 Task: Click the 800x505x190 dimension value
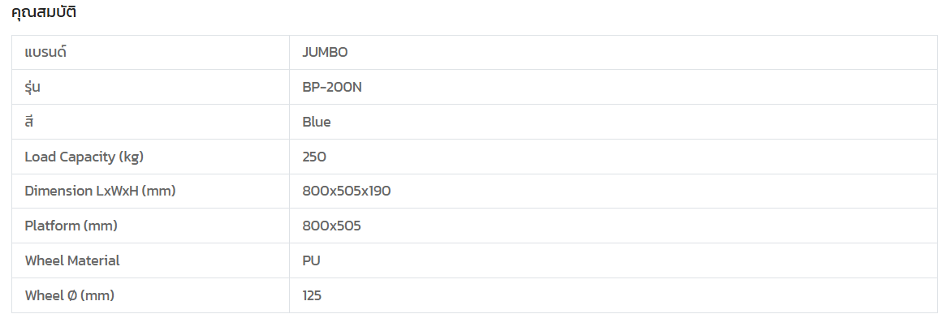[347, 191]
